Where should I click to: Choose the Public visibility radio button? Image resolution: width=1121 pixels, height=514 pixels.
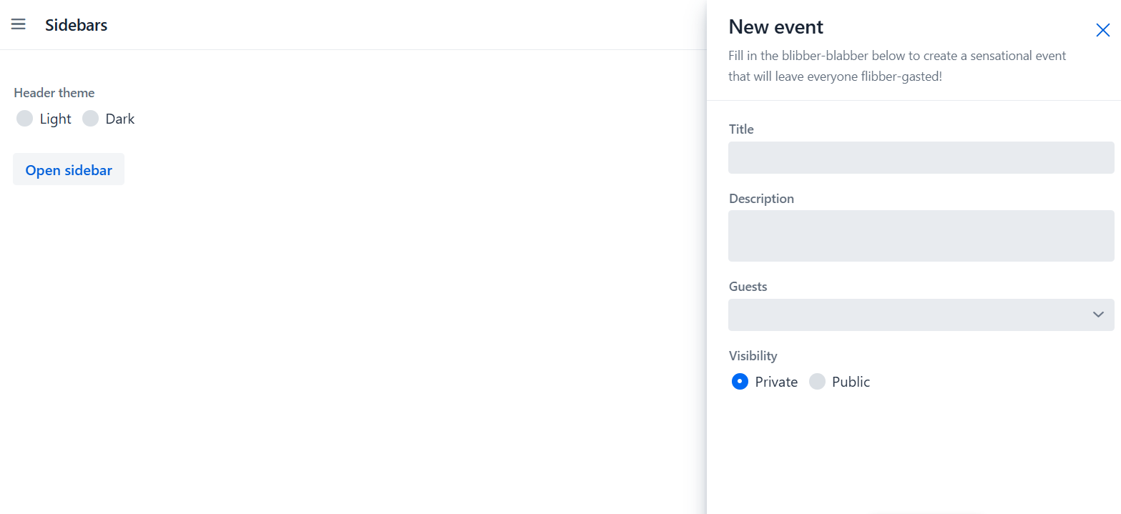[x=817, y=382]
